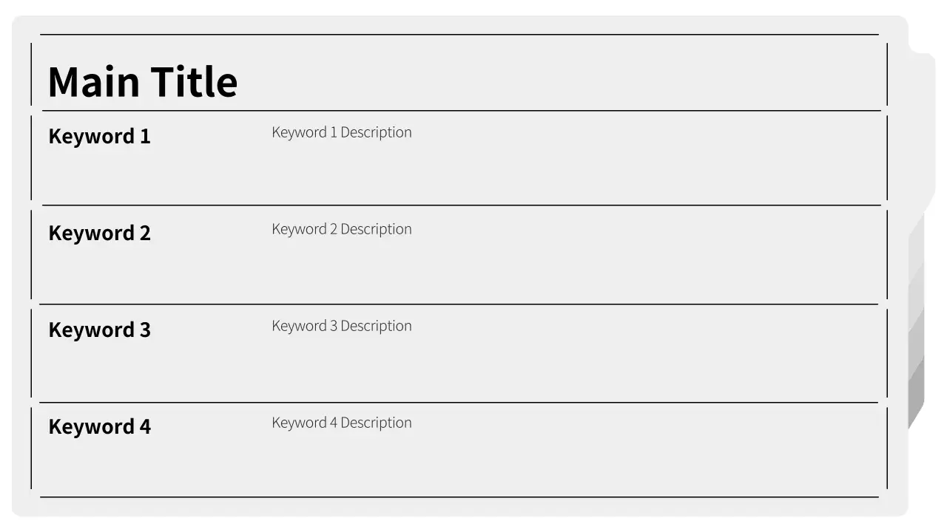Click the Keyword 3 label
The width and height of the screenshot is (947, 532).
coord(99,330)
